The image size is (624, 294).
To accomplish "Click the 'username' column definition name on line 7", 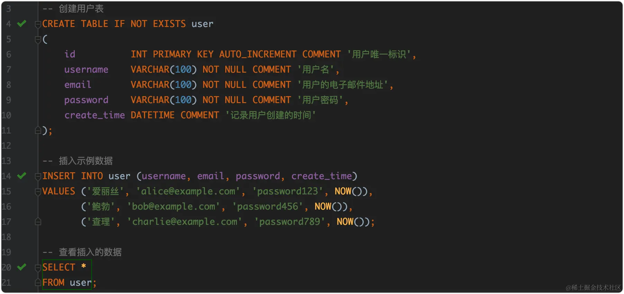I will (x=86, y=70).
